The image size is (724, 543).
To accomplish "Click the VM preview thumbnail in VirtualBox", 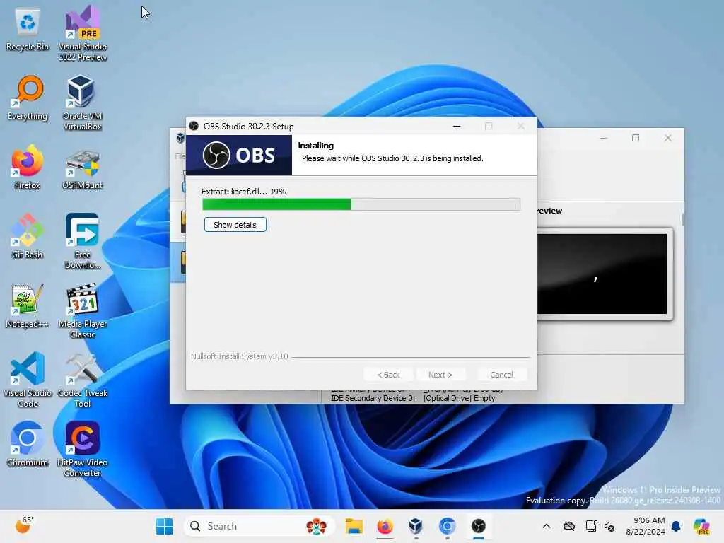I will click(x=602, y=274).
